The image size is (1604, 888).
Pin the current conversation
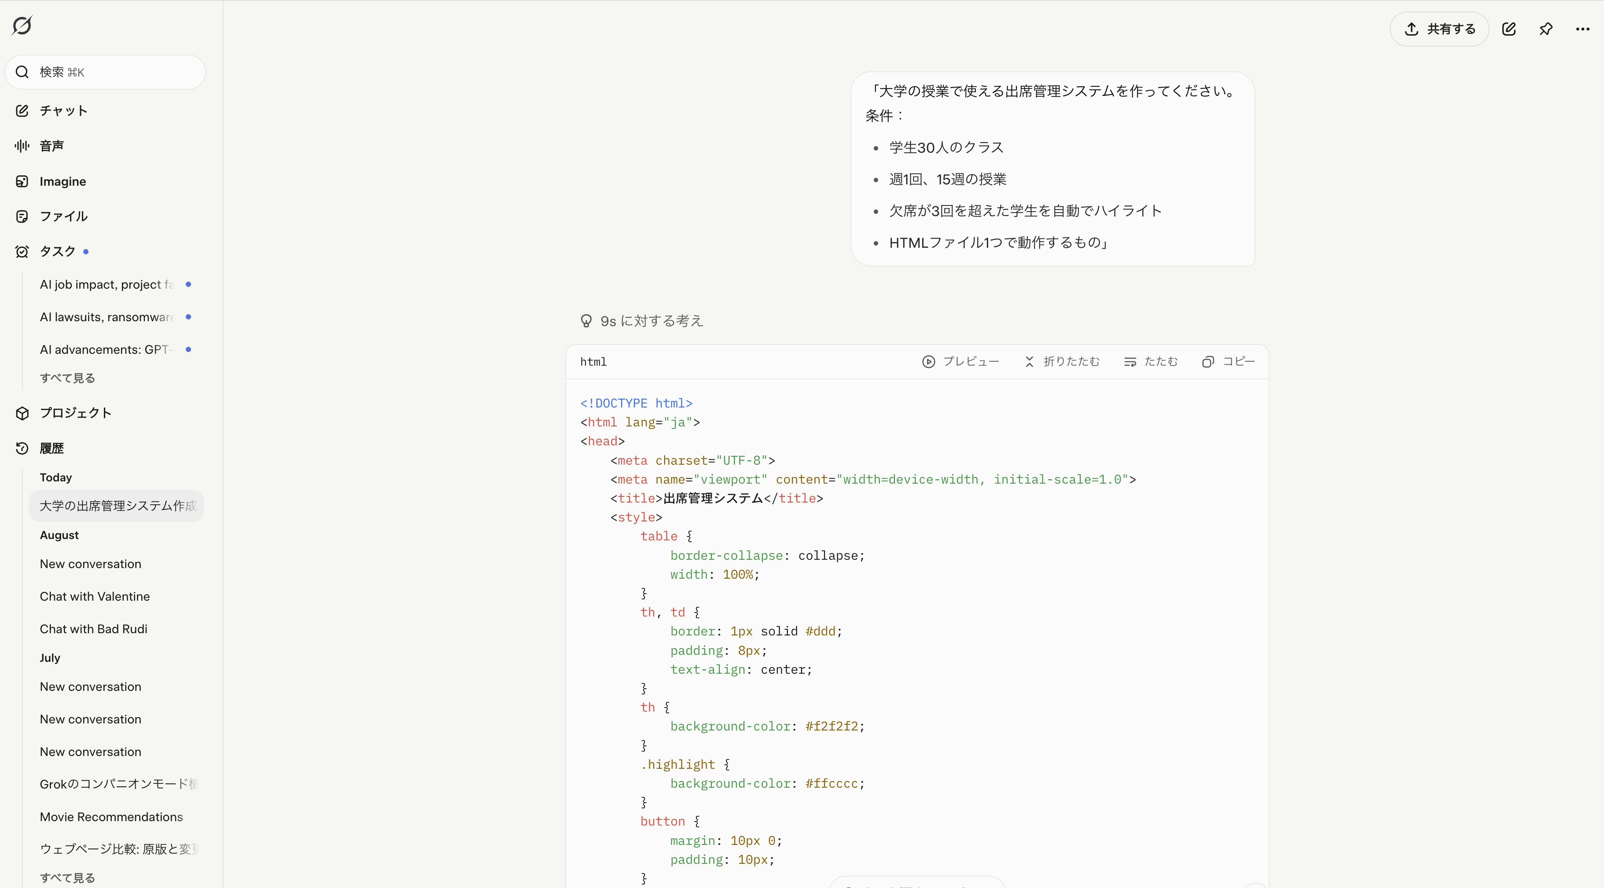[x=1546, y=29]
